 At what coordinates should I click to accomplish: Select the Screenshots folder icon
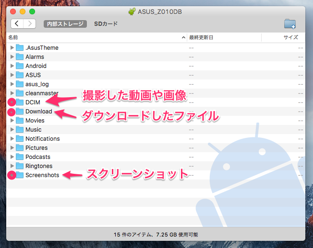tap(20, 175)
